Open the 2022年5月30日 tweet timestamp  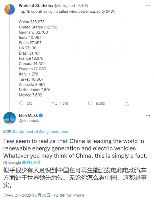[36, 195]
